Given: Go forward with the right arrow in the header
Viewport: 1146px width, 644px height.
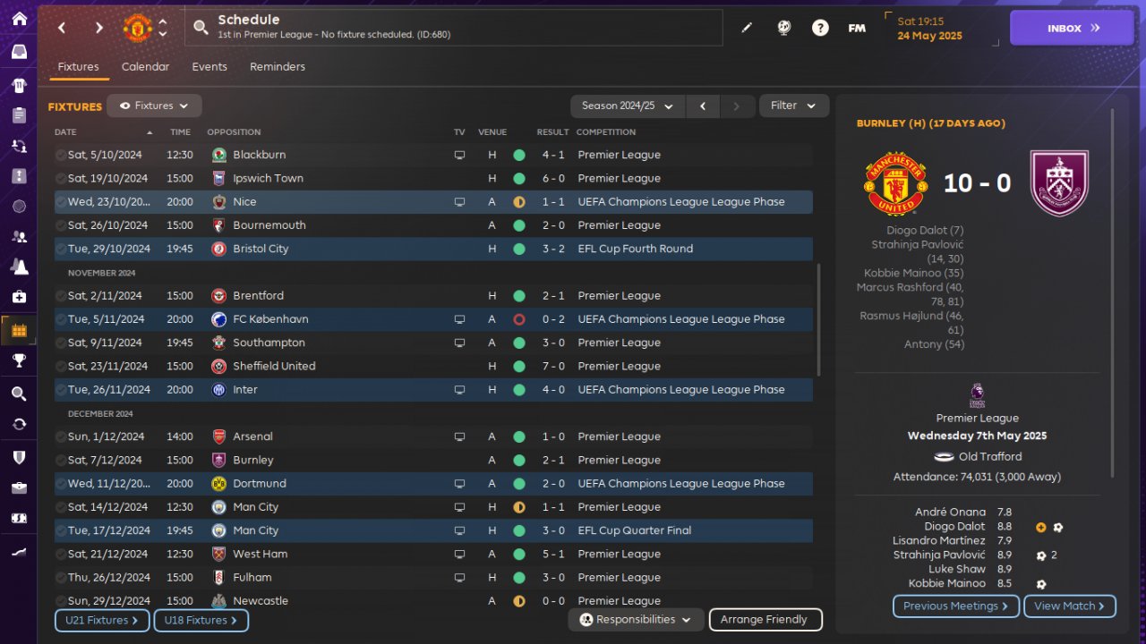Looking at the screenshot, I should (x=98, y=28).
